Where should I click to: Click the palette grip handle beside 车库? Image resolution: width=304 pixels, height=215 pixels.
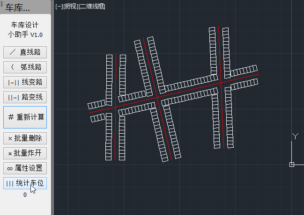(2, 3)
